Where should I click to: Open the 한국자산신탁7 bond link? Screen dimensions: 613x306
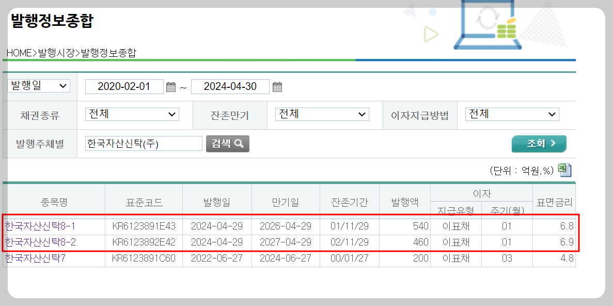coord(35,258)
